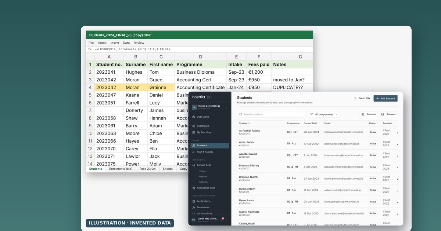Expand the Inneall Demo College switcher
The width and height of the screenshot is (441, 231).
tap(210, 107)
